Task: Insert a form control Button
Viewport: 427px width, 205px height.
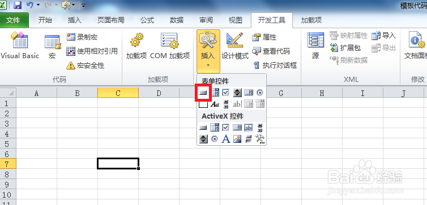Action: [x=203, y=93]
